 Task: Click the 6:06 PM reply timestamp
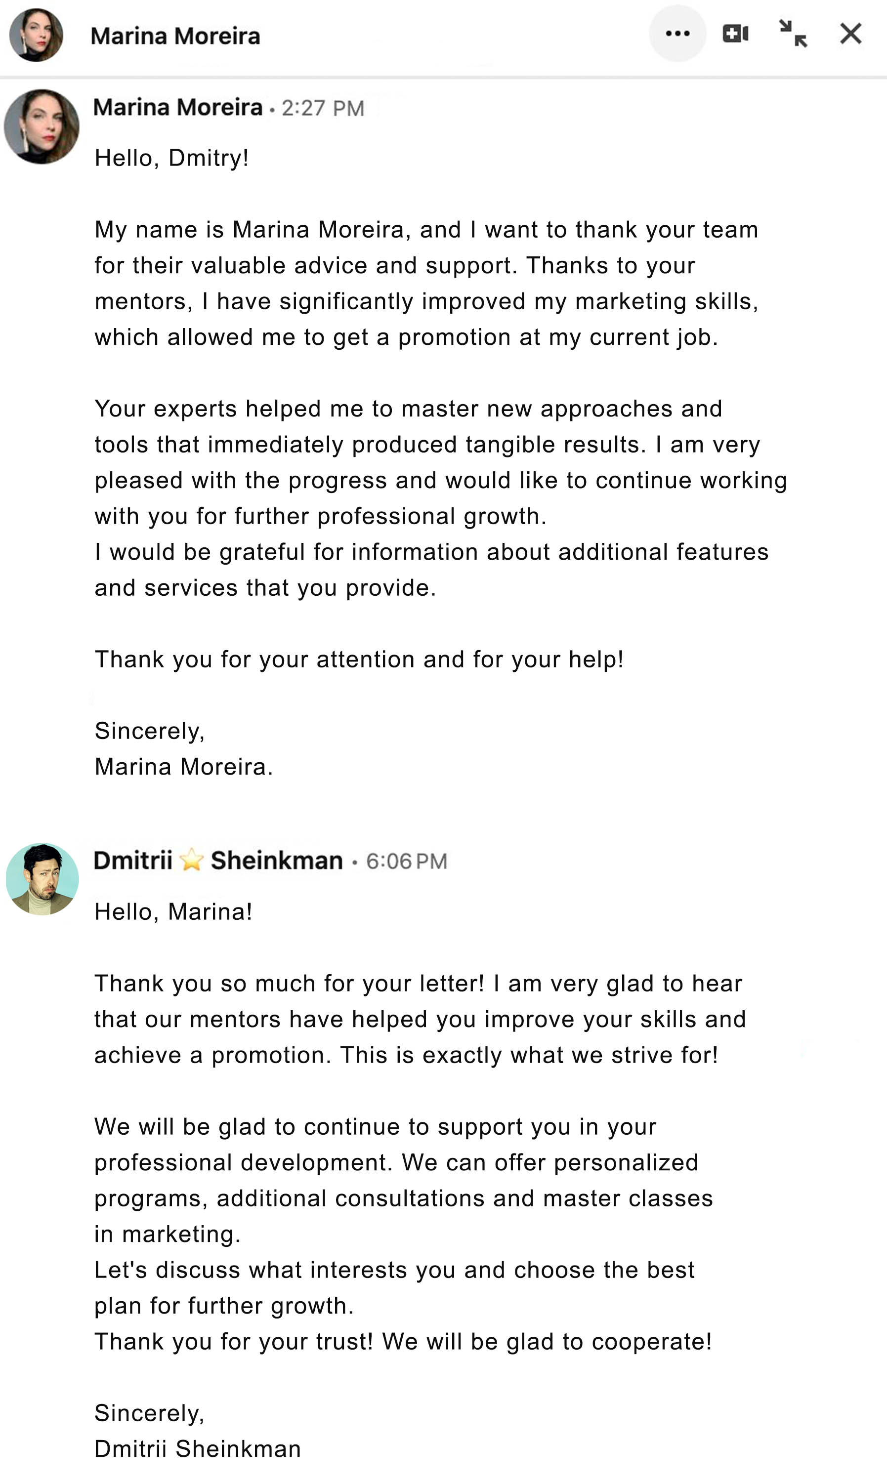click(407, 862)
